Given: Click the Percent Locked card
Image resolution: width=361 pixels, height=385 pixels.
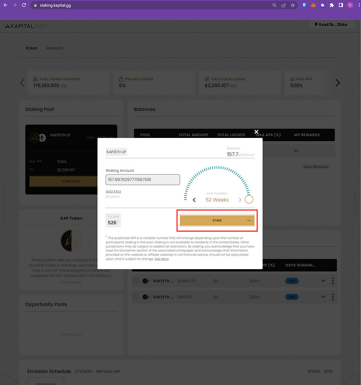Looking at the screenshot, I should click(x=154, y=83).
